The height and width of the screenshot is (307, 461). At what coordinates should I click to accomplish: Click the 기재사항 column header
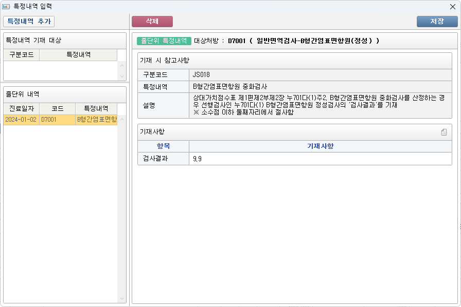[x=320, y=146]
